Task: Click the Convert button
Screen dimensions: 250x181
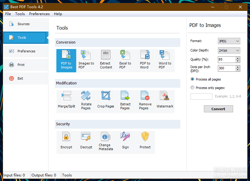Action: pyautogui.click(x=218, y=109)
